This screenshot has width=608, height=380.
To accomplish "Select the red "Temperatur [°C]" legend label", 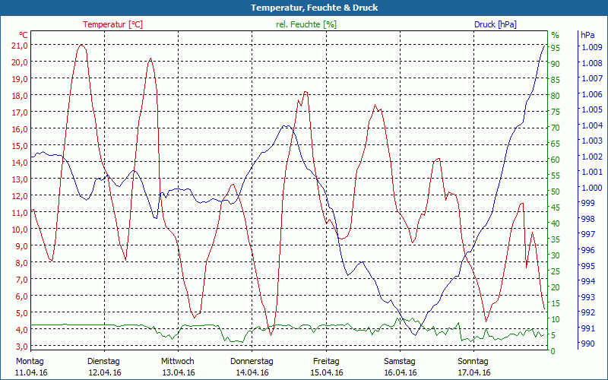I will 112,24.
